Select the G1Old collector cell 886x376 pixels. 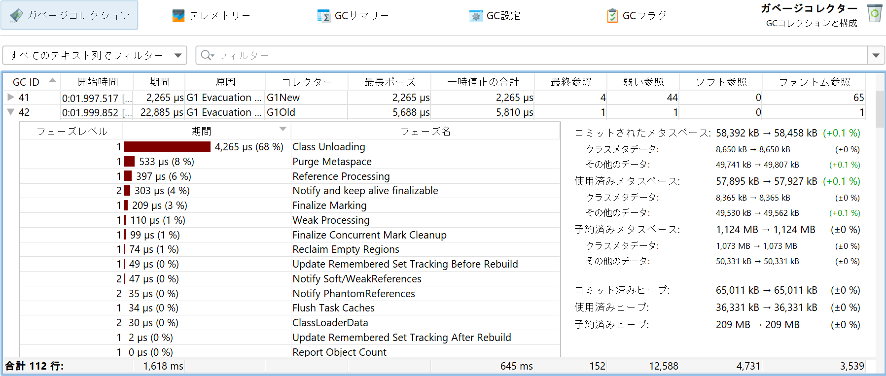[307, 112]
